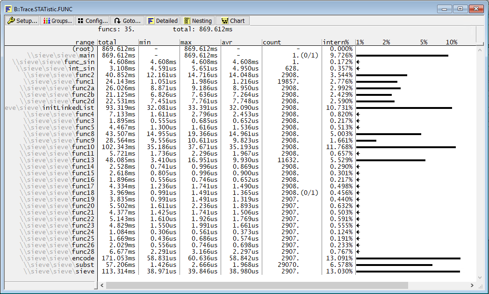Click the func13 bar in chart column
The image size is (489, 294).
(390, 160)
